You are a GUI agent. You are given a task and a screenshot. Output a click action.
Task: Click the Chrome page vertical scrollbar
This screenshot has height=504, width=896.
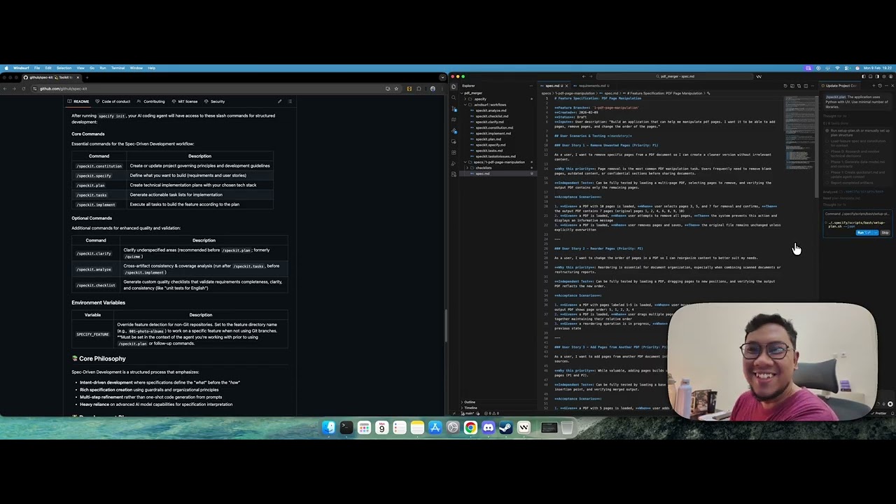(444, 325)
